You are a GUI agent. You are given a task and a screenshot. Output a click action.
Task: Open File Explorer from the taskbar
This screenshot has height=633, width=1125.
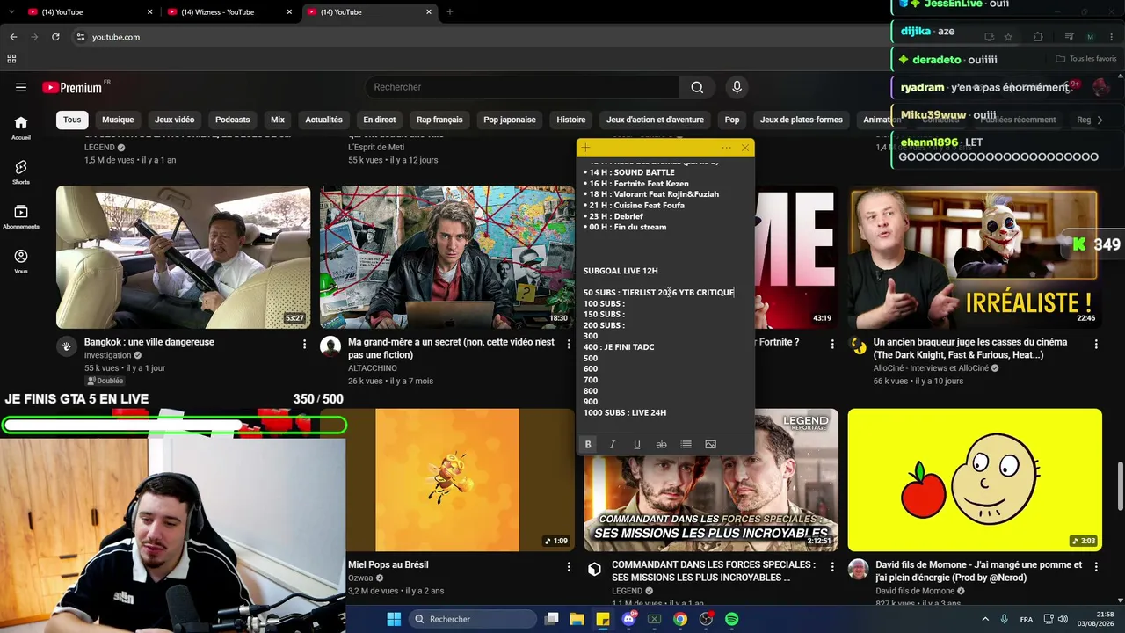tap(577, 619)
